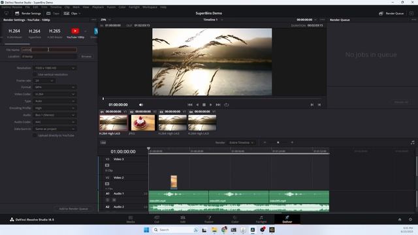Click the Browse location button
This screenshot has height=235, width=418.
coord(86,57)
